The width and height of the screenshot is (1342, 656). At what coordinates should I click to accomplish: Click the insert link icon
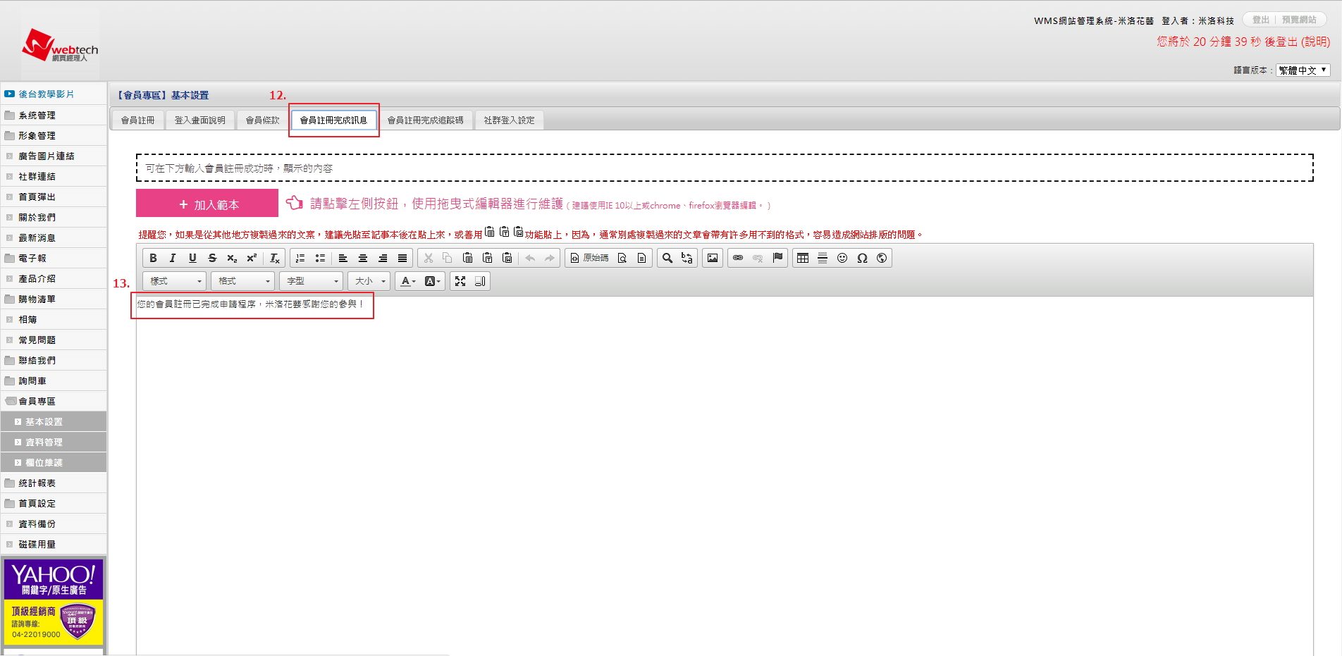pyautogui.click(x=738, y=258)
